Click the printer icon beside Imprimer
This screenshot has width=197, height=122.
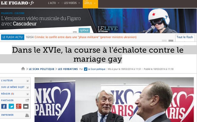point(27,115)
